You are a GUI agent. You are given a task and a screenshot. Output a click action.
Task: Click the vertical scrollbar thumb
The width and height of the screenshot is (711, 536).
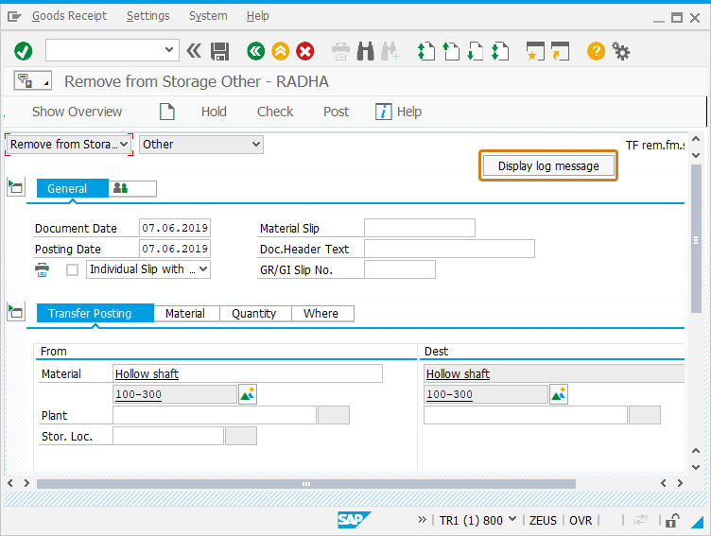(696, 239)
